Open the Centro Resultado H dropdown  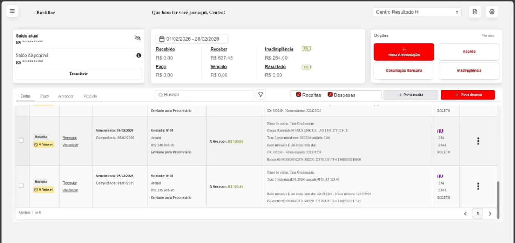(x=417, y=12)
